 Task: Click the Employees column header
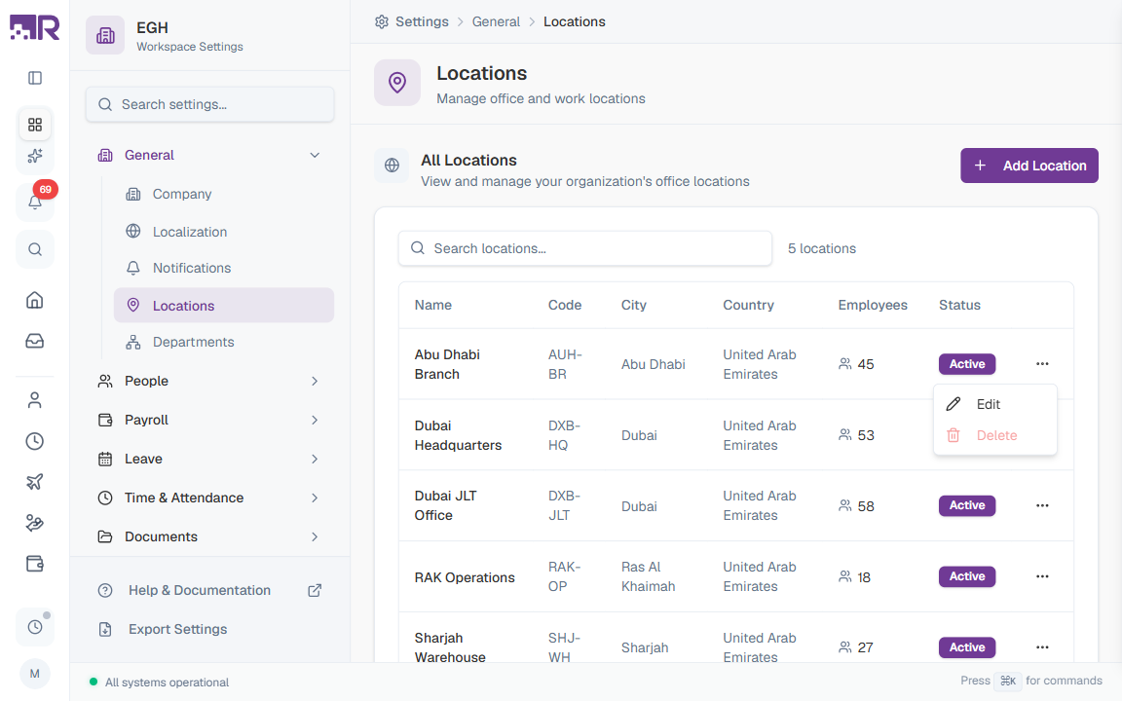[873, 306]
